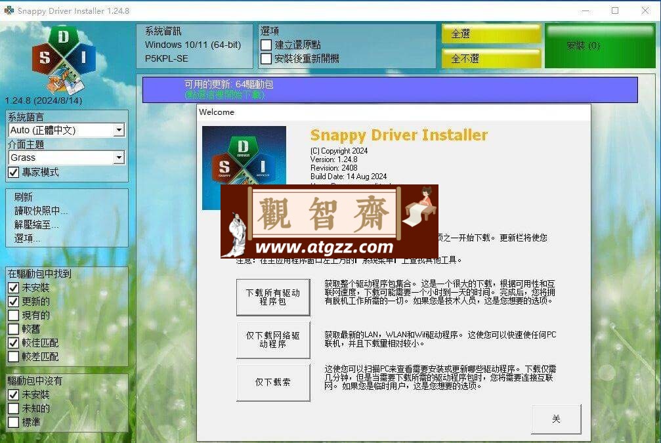Click the Windows 10/11 (64-bit) text
Viewport: 661px width, 443px height.
point(192,45)
